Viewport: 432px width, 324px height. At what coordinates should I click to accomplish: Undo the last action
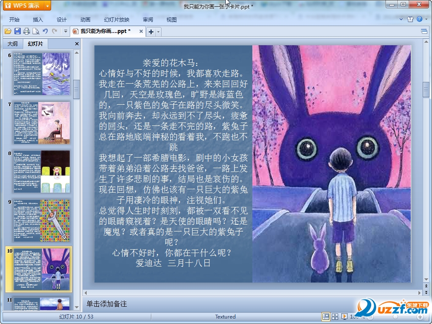click(x=45, y=31)
